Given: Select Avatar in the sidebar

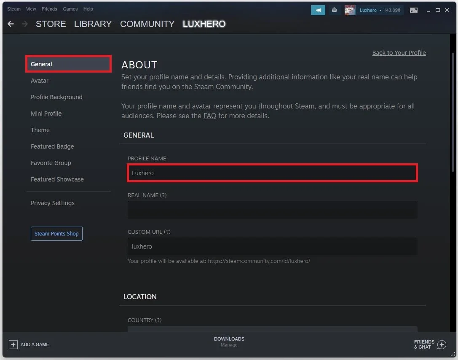Looking at the screenshot, I should [40, 81].
